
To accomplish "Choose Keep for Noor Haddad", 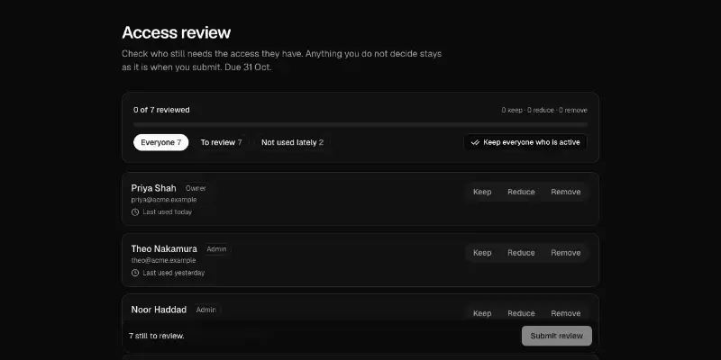I will click(482, 313).
